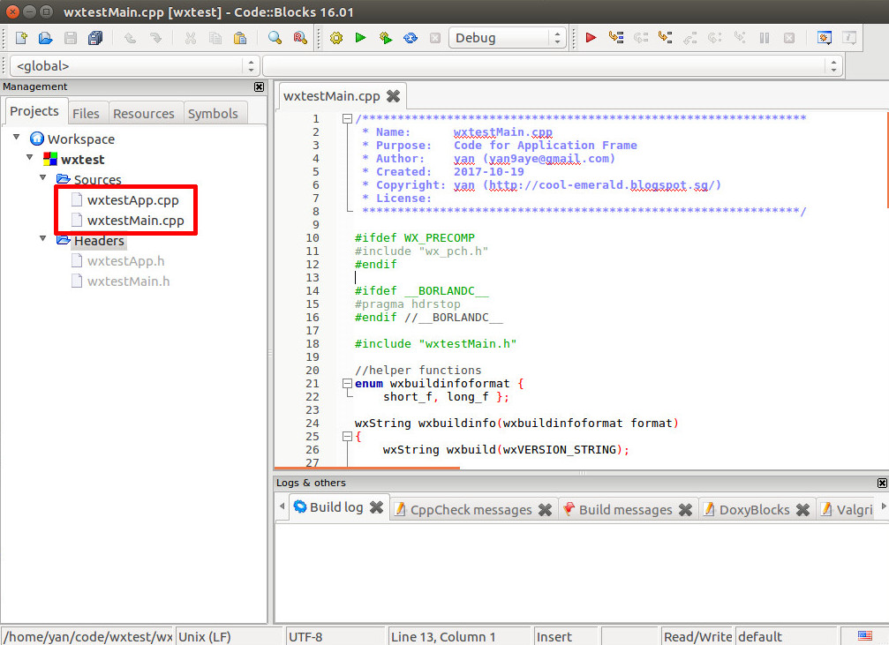The width and height of the screenshot is (889, 645).
Task: Open wxtestMain.h from the Headers folder
Action: [x=130, y=281]
